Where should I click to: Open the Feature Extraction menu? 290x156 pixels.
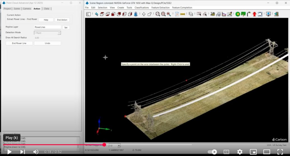tap(160, 8)
